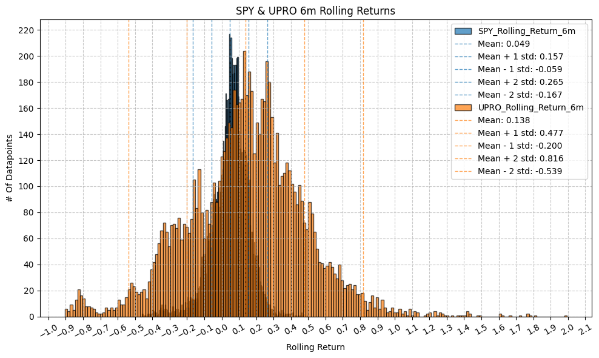Click the 0 y-axis tick label
The height and width of the screenshot is (358, 599).
[35, 317]
